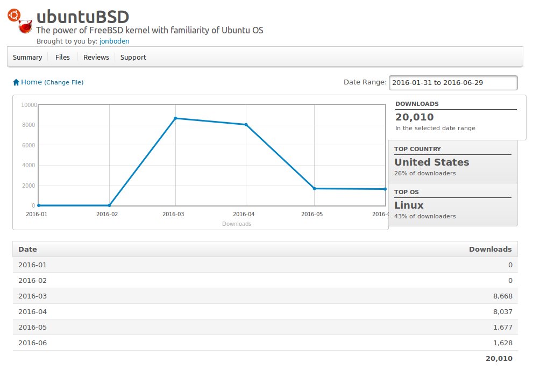The width and height of the screenshot is (533, 370).
Task: Click the 10000 y-axis label
Action: click(29, 105)
